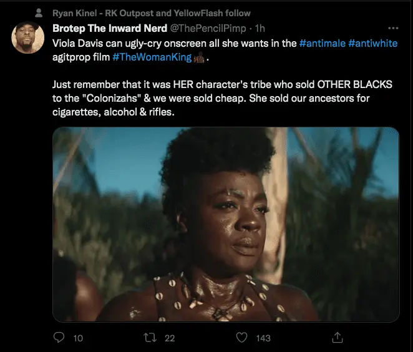Open the three-dot more options menu
The height and width of the screenshot is (352, 413).
coord(392,29)
